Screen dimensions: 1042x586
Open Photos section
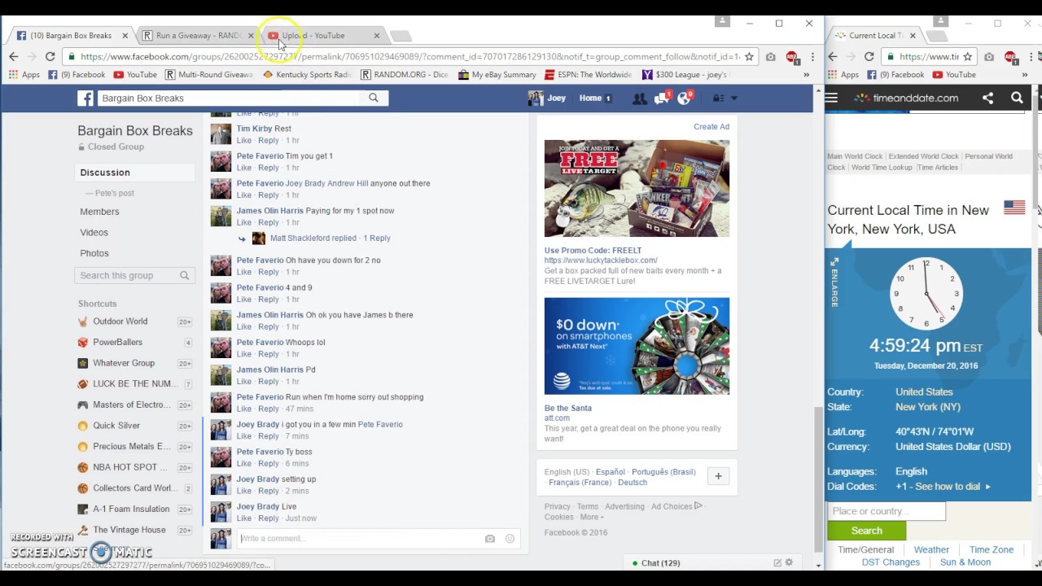tap(94, 253)
